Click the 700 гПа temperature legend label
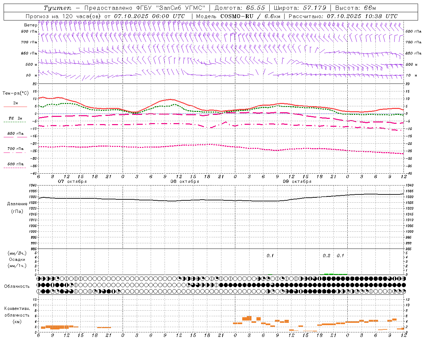 [x=15, y=149]
